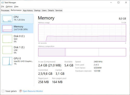130x95 pixels.
Task: Select the Memory mini graph thumbnail
Action: (x=7, y=28)
